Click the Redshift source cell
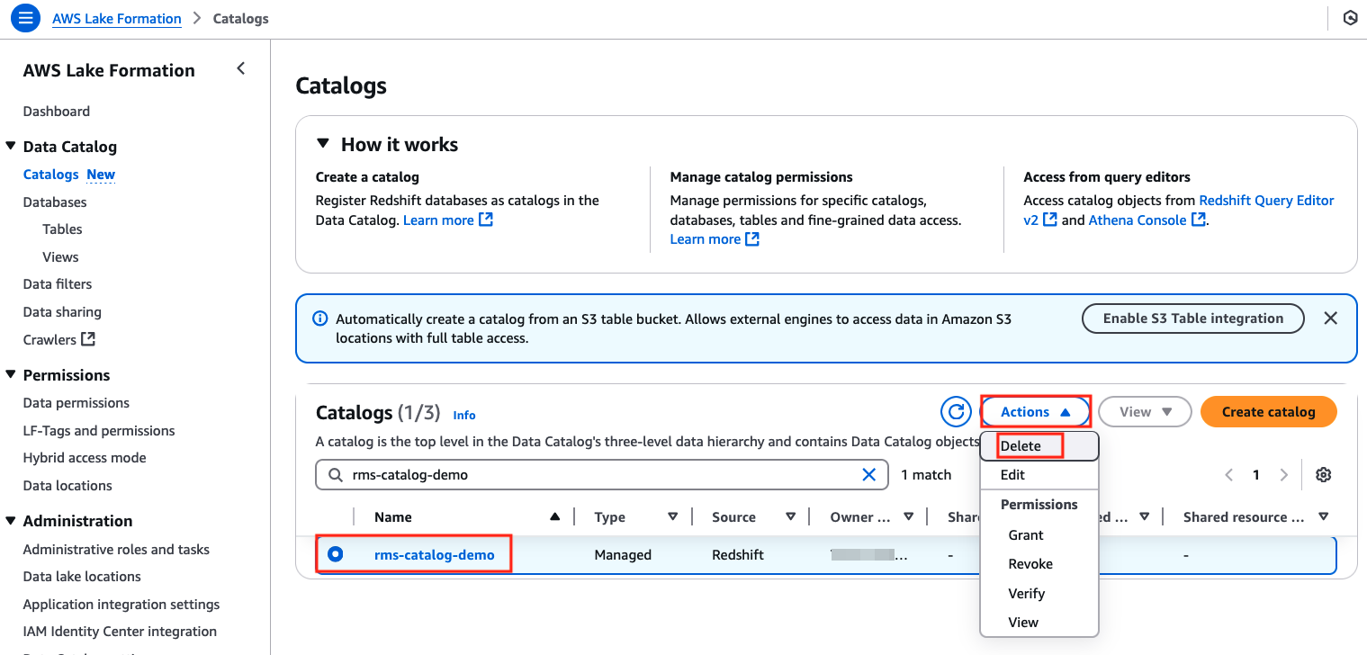1367x655 pixels. coord(738,555)
